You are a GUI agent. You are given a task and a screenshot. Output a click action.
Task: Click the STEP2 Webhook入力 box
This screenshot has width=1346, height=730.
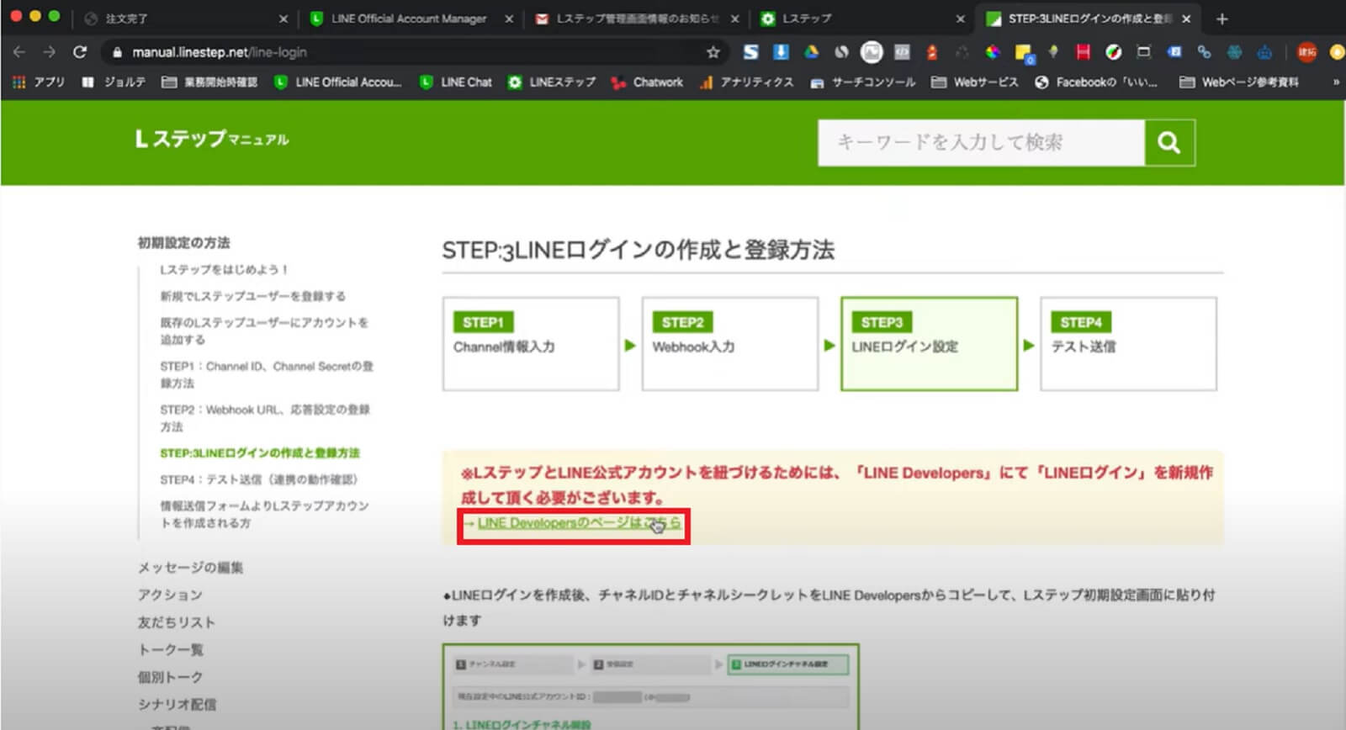click(x=730, y=343)
